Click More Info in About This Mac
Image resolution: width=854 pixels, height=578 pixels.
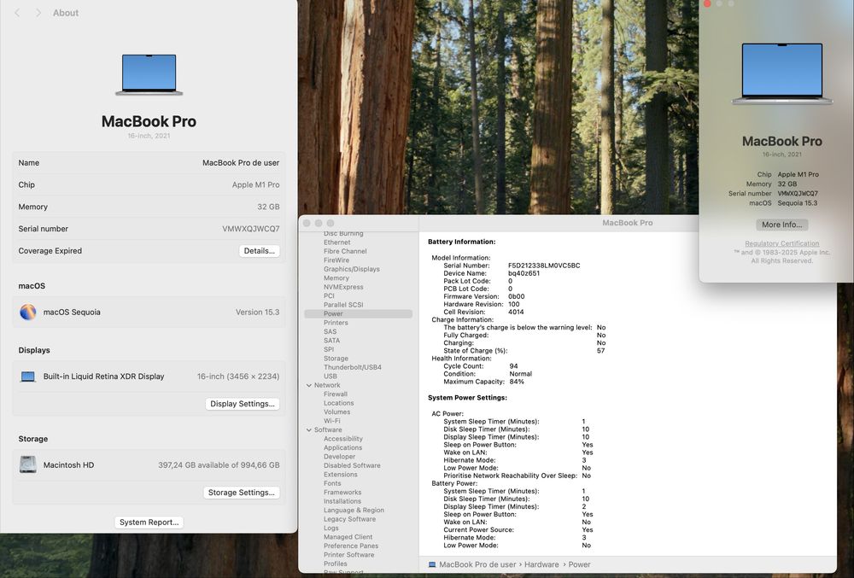coord(781,225)
